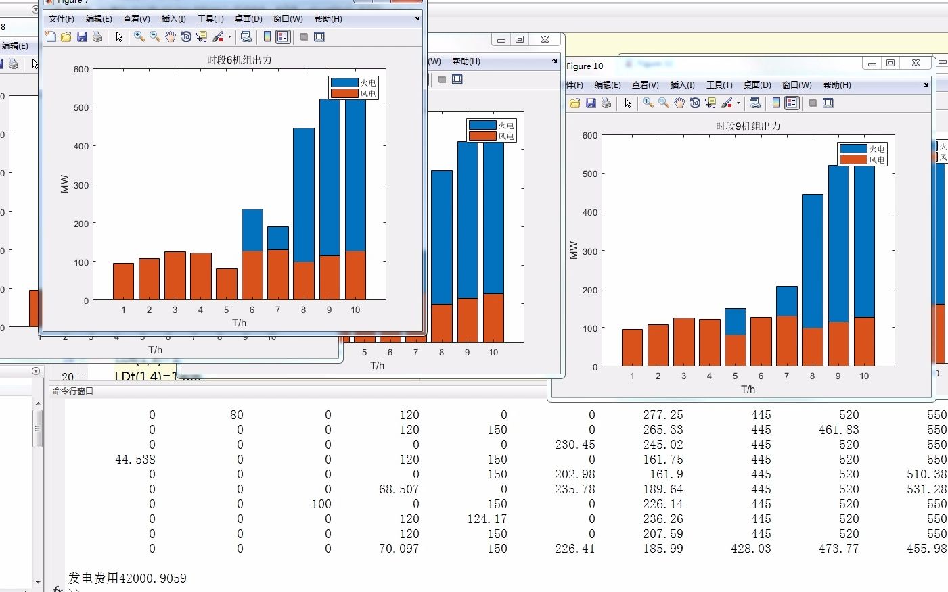948x592 pixels.
Task: Open 编辑(E) menu in time-period-6 figure
Action: (x=99, y=19)
